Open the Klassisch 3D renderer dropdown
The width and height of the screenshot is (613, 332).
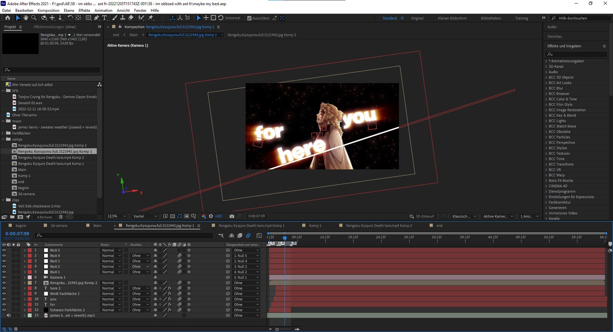pos(463,216)
